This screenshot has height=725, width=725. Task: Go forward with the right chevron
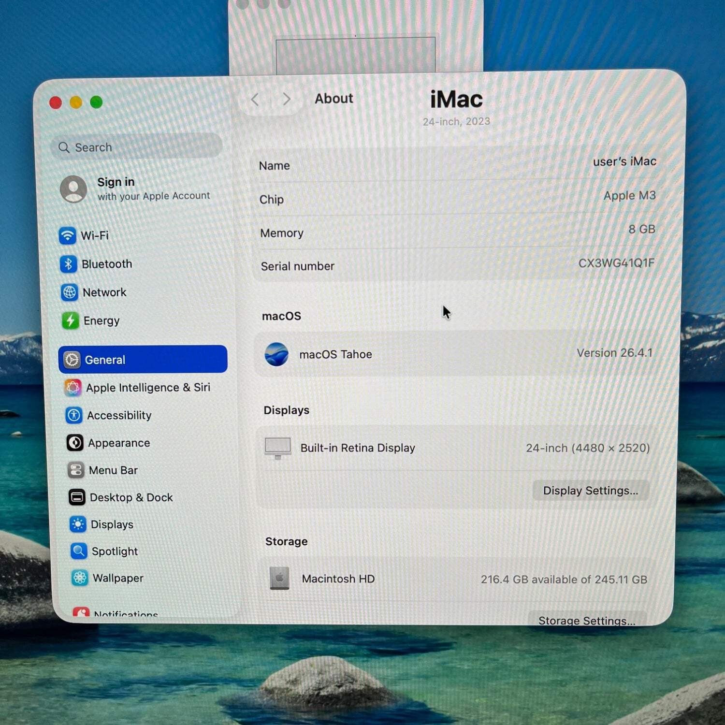(287, 99)
